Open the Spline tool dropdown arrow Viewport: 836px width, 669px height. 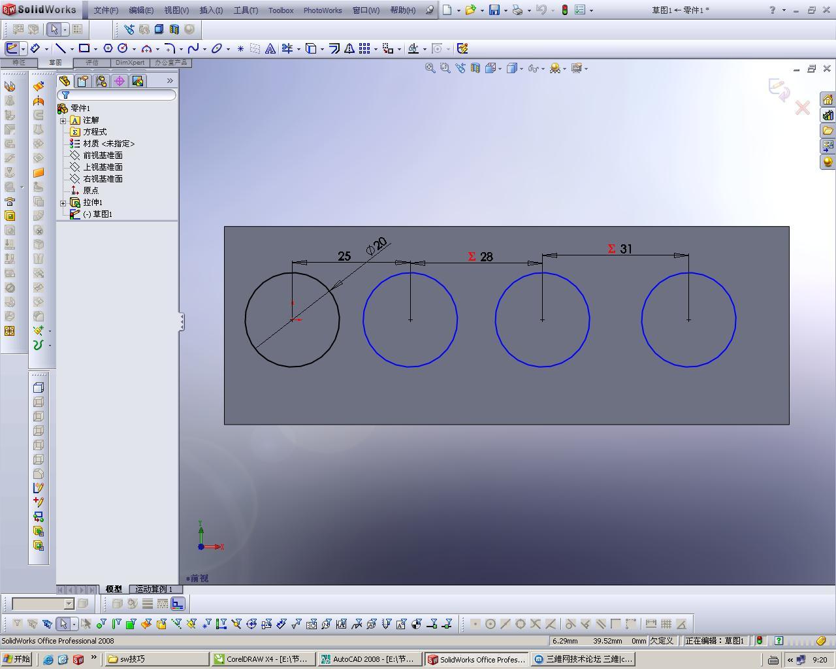click(204, 49)
